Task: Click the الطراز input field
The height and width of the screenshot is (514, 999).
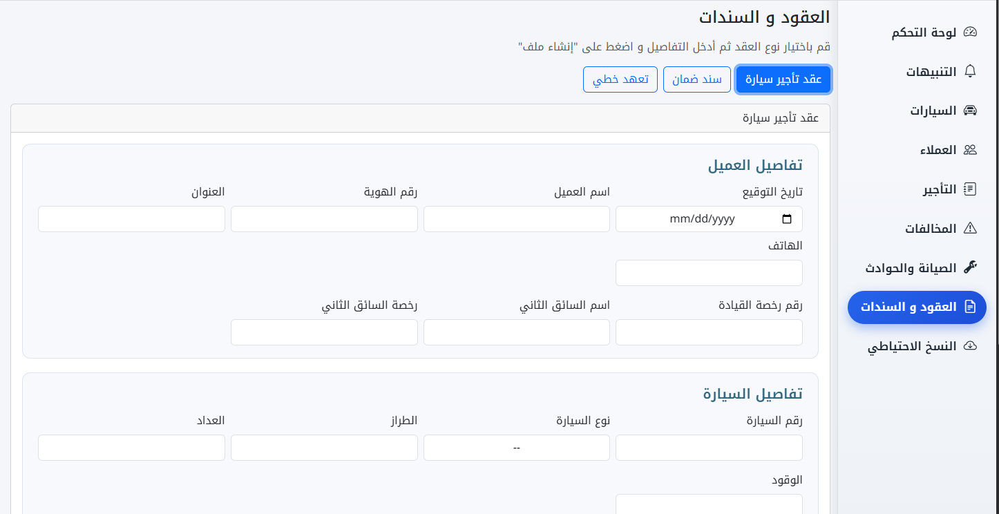Action: pos(324,448)
